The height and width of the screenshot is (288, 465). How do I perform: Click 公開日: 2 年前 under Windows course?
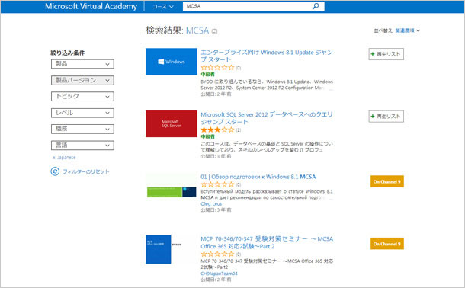point(216,94)
